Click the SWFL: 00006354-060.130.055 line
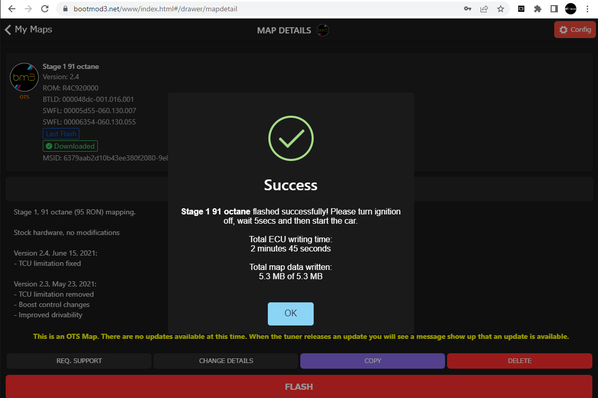The height and width of the screenshot is (398, 598). 89,122
